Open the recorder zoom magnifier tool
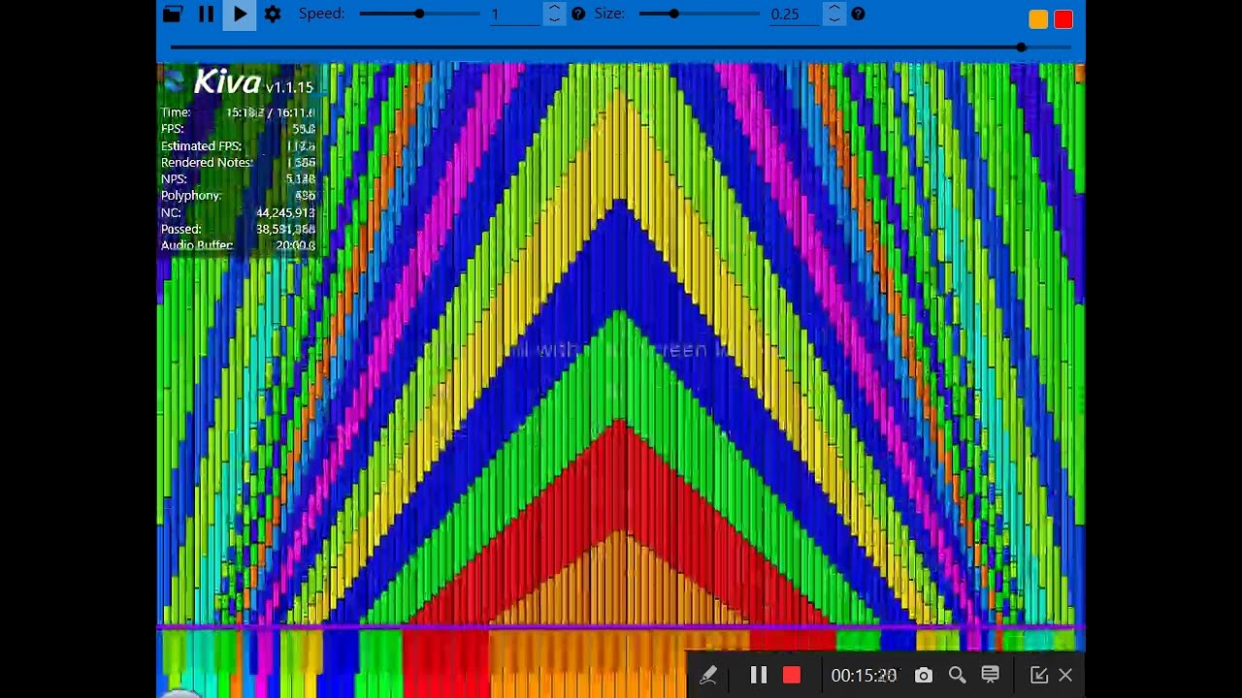Viewport: 1242px width, 698px height. [957, 676]
